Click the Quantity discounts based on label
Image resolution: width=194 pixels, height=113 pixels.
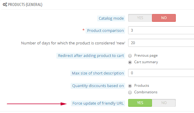pyautogui.click(x=98, y=86)
